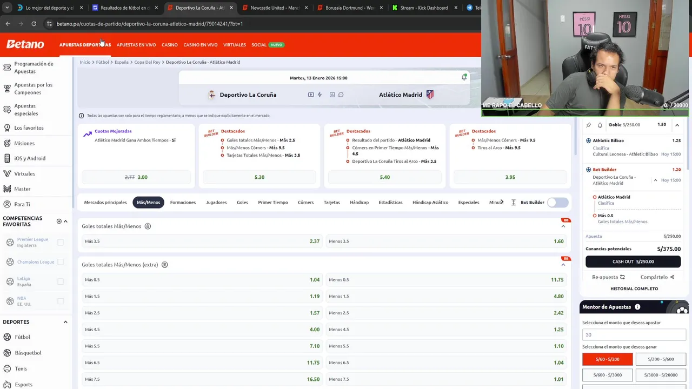Open Tenis under Deportes
This screenshot has height=389, width=692.
[21, 368]
